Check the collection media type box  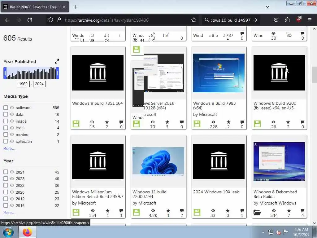[x=6, y=141]
